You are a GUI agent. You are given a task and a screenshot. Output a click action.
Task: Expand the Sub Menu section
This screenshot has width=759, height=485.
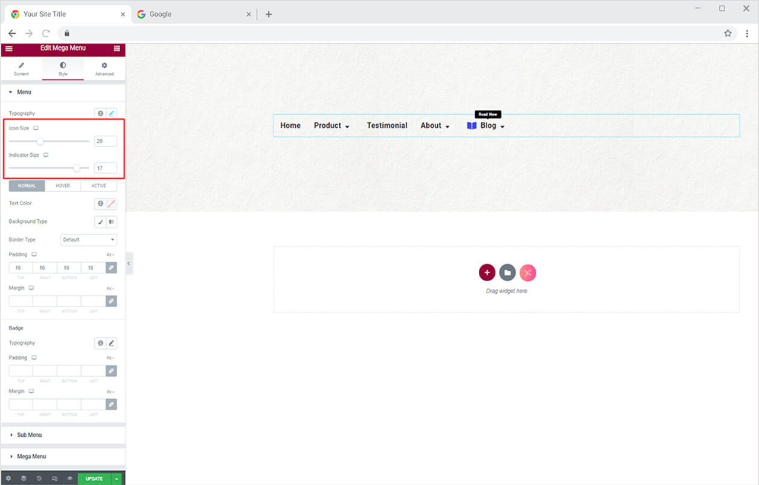tap(29, 435)
